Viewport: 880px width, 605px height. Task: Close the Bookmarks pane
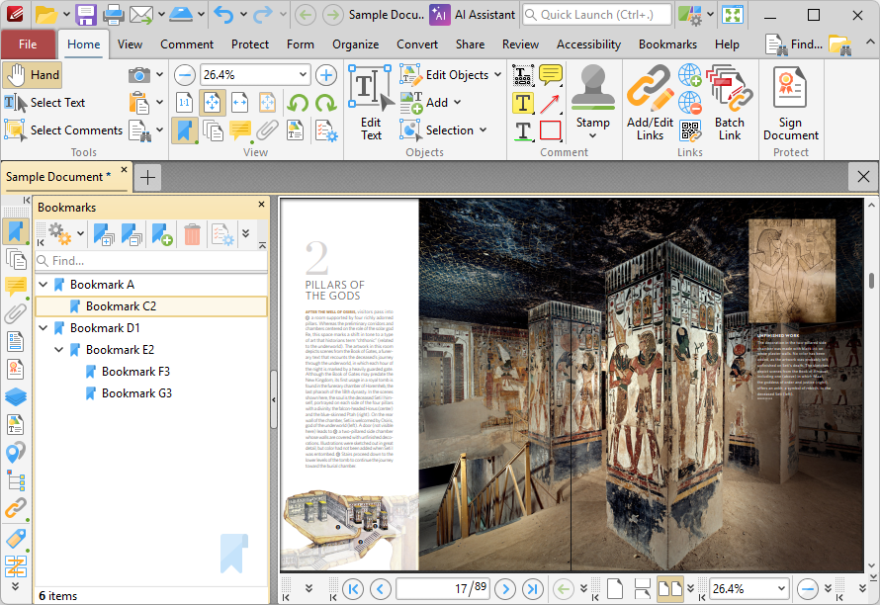261,205
